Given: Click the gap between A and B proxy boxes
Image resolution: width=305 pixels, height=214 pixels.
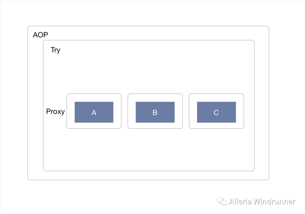Looking at the screenshot, I should coord(125,111).
